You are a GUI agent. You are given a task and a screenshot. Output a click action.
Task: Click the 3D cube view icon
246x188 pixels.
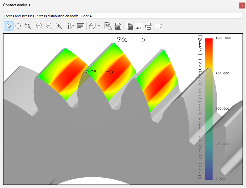(92, 26)
